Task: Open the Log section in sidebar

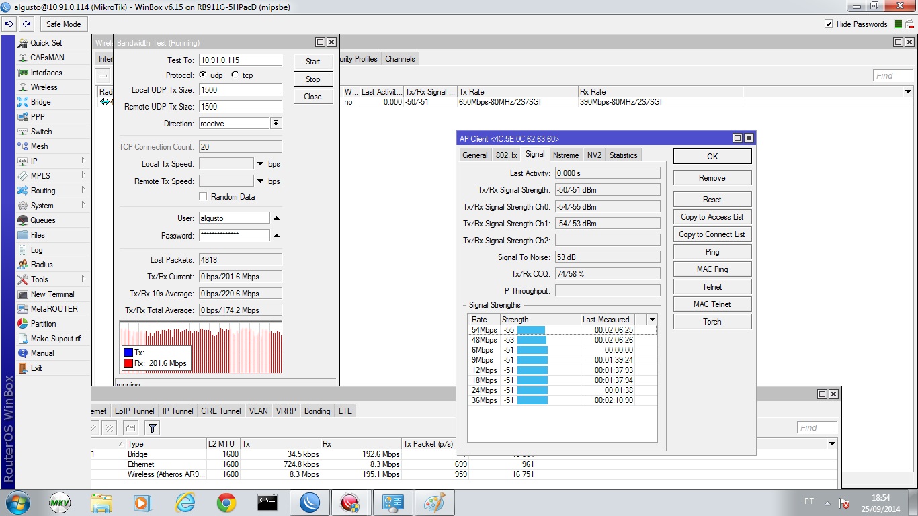Action: pyautogui.click(x=36, y=250)
